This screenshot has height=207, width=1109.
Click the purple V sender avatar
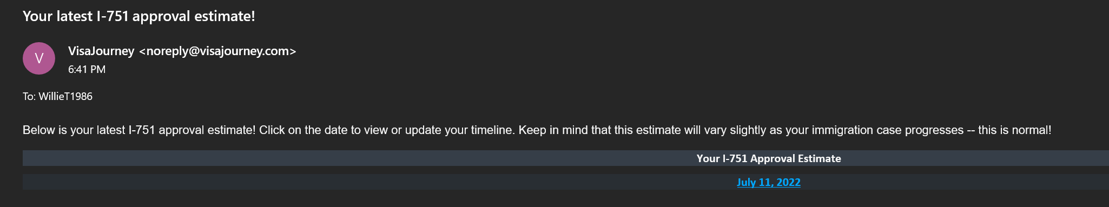39,58
